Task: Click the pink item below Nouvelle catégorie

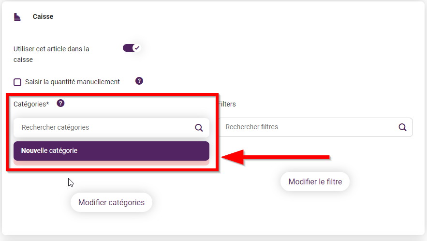Action: coord(111,163)
